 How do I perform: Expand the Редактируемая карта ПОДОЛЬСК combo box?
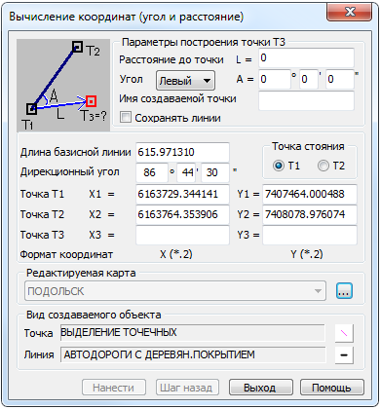pos(175,291)
